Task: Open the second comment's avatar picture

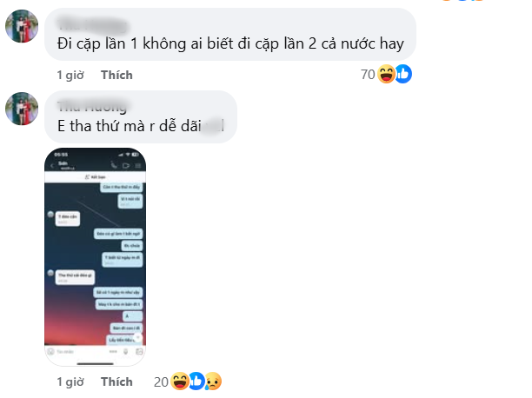Action: [22, 109]
